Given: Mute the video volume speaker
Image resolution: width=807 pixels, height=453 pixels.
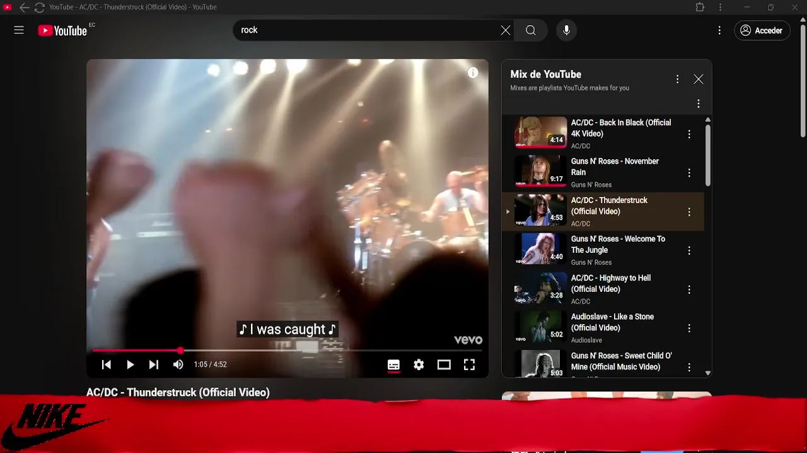Looking at the screenshot, I should coord(178,365).
